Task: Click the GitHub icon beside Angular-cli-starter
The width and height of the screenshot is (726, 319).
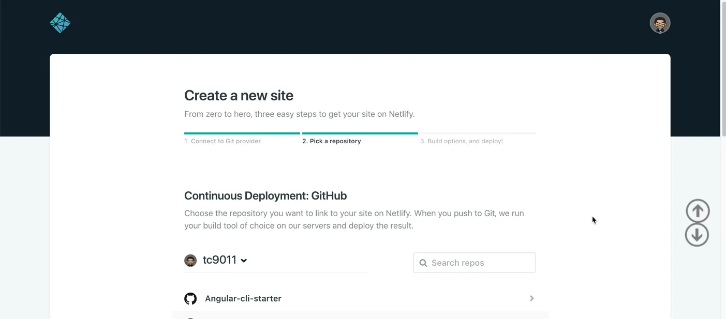Action: click(190, 298)
